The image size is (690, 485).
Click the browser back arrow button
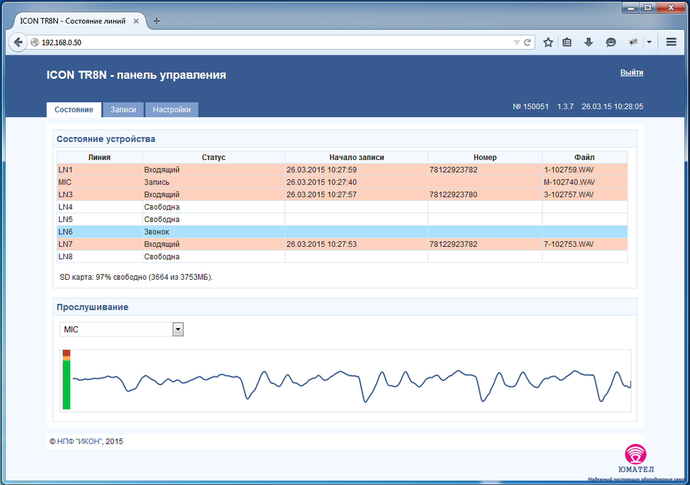(x=18, y=42)
